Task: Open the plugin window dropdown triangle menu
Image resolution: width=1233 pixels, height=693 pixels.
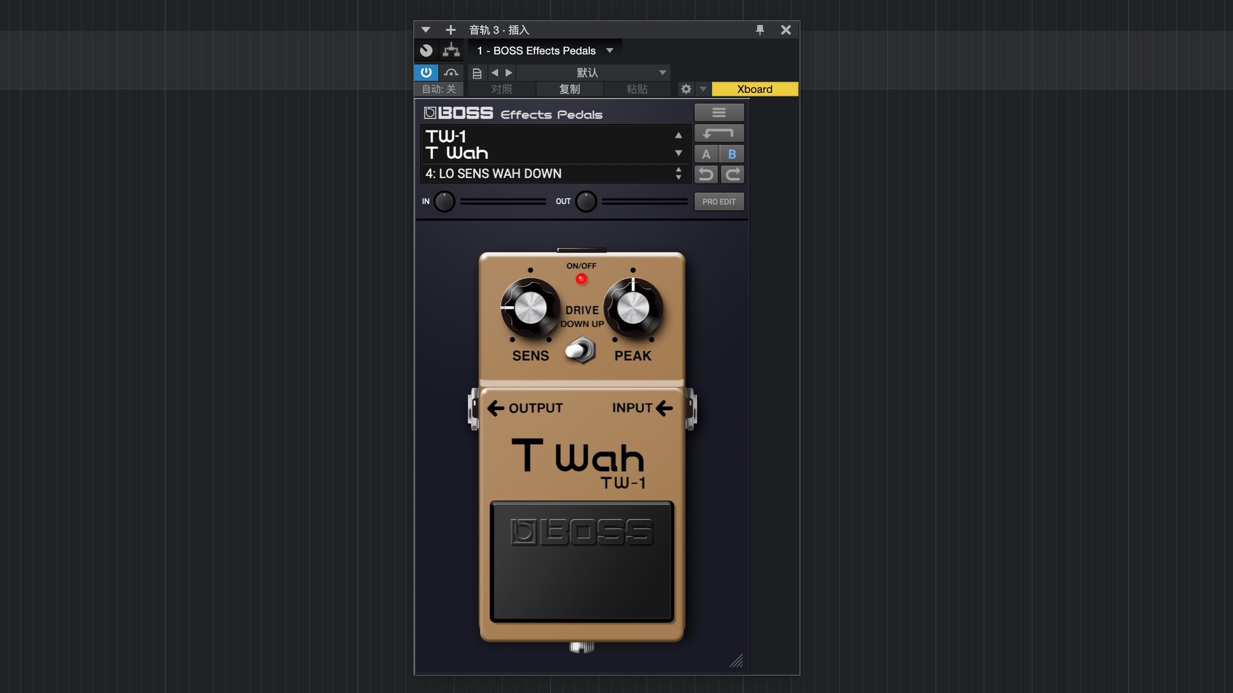Action: tap(425, 30)
